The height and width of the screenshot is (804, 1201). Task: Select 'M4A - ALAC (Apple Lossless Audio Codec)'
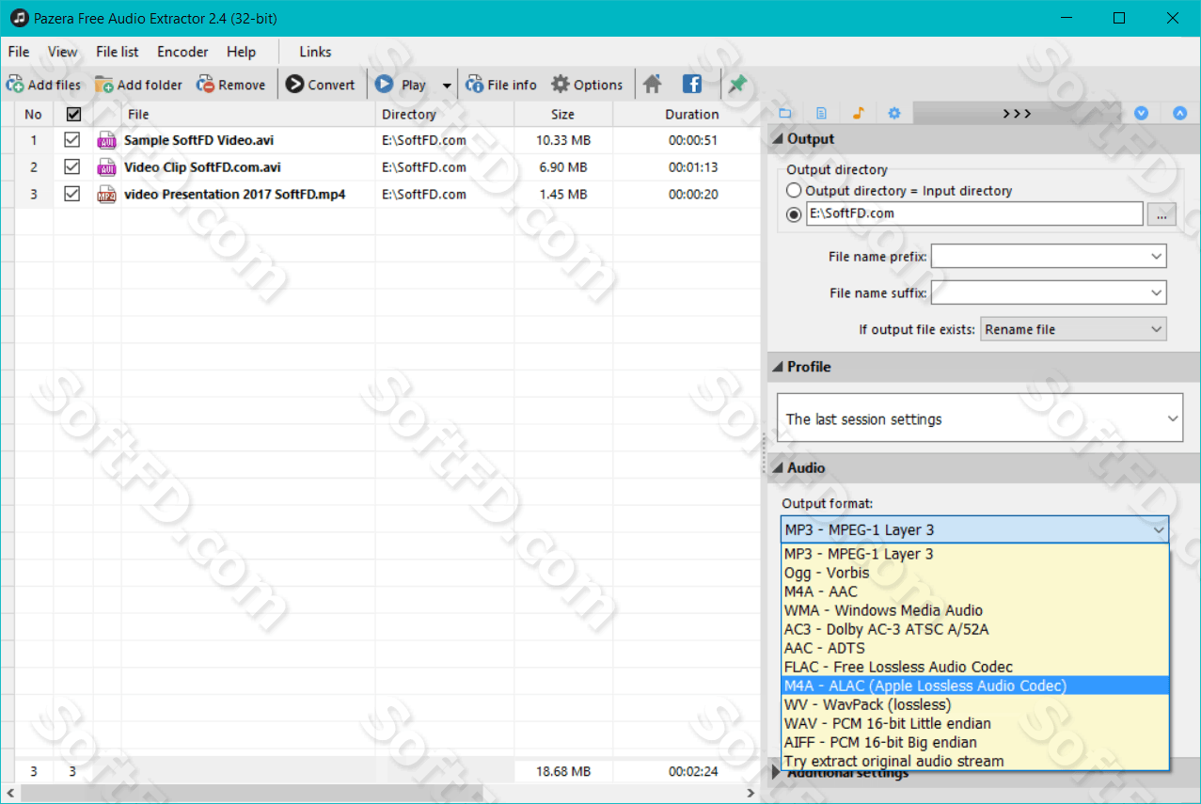(974, 686)
